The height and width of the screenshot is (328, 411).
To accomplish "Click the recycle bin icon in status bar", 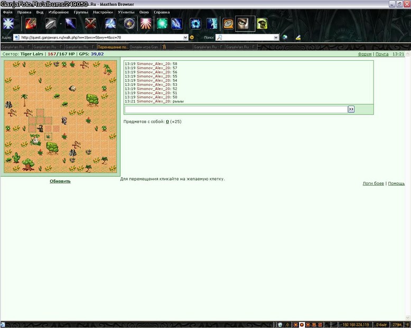I will click(x=280, y=325).
